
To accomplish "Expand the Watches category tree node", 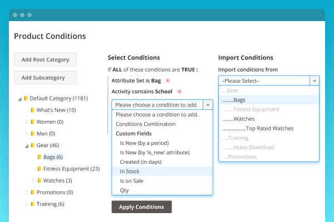I will point(33,180).
